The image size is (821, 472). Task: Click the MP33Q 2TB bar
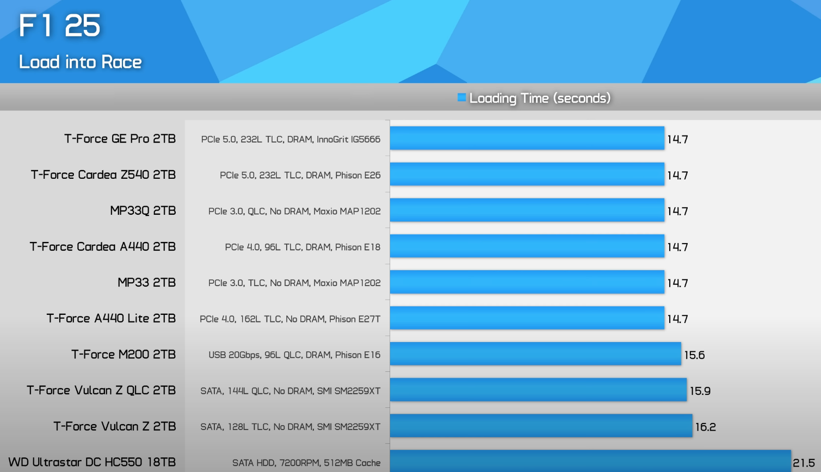pyautogui.click(x=527, y=210)
